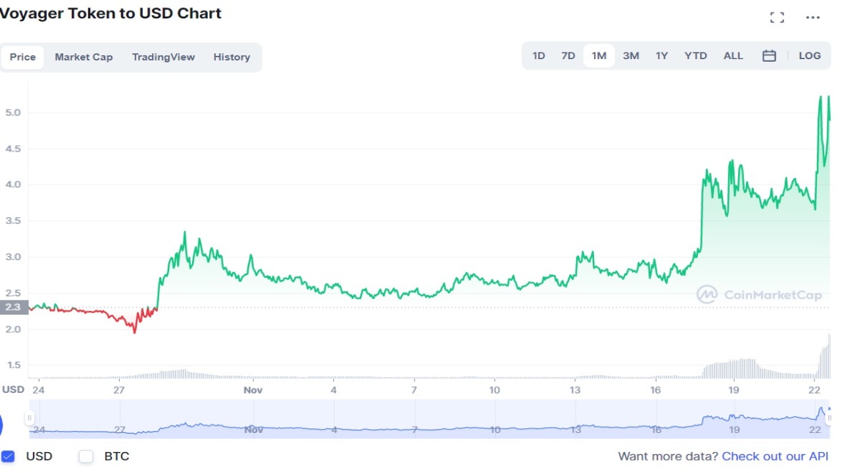
Task: Choose the 3M time range
Action: click(x=631, y=56)
